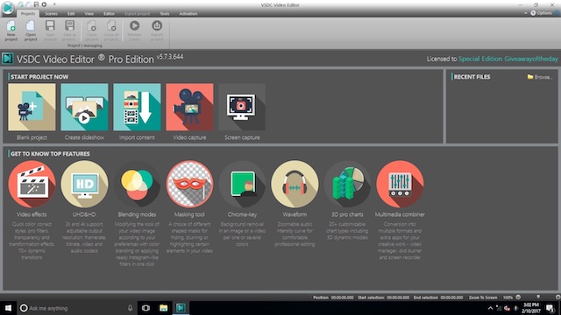The image size is (561, 315).
Task: Click the Position timecode value
Action: click(x=343, y=297)
